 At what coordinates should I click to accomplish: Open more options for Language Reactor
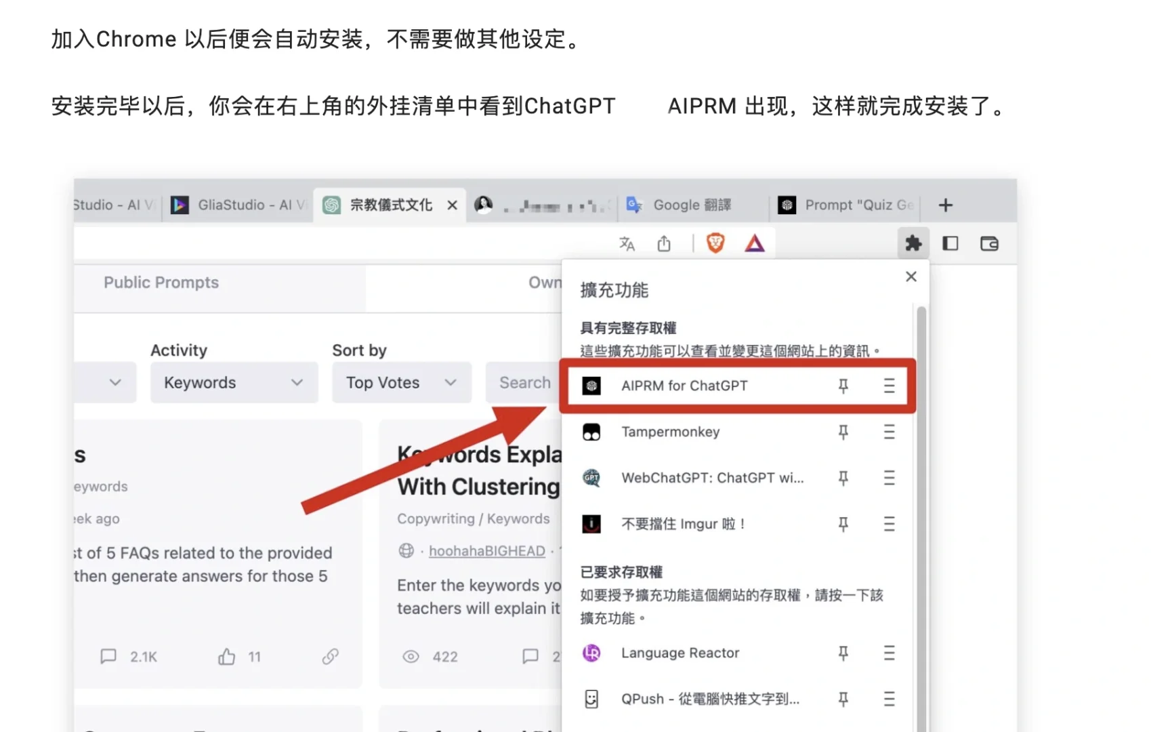tap(890, 653)
